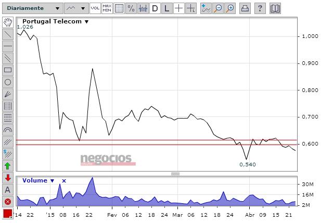Open help with question mark icon
The image size is (333, 223).
tap(260, 8)
